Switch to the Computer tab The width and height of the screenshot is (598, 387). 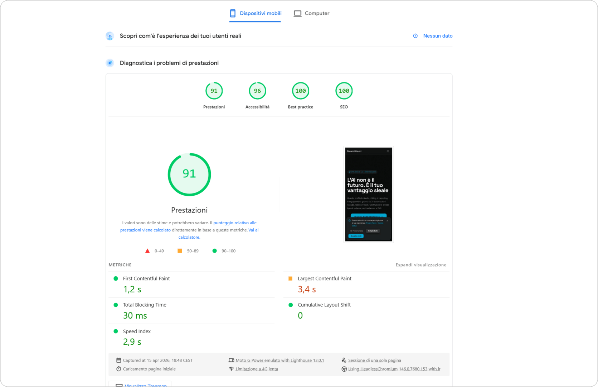tap(311, 13)
